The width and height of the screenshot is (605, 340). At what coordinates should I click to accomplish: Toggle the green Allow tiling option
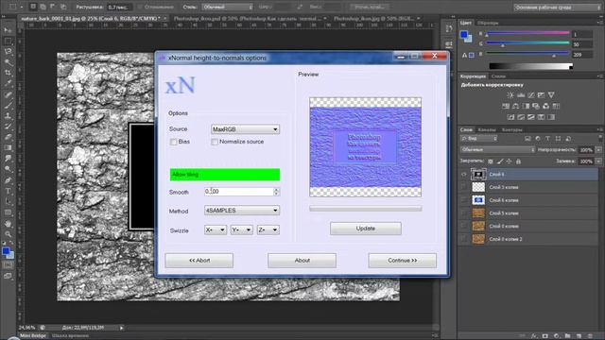point(225,175)
